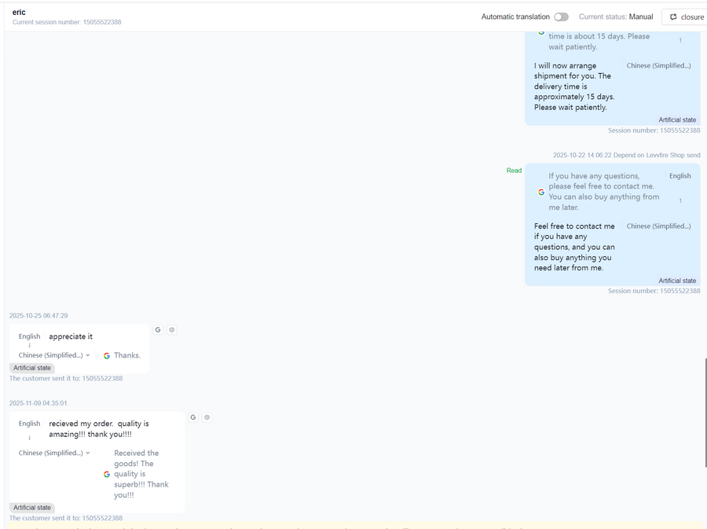Screen dimensions: 707x529
Task: Click the closure button
Action: [687, 17]
